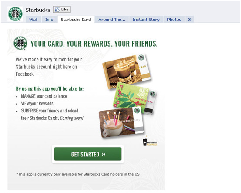Open the Wall tab
241x193 pixels.
[33, 20]
